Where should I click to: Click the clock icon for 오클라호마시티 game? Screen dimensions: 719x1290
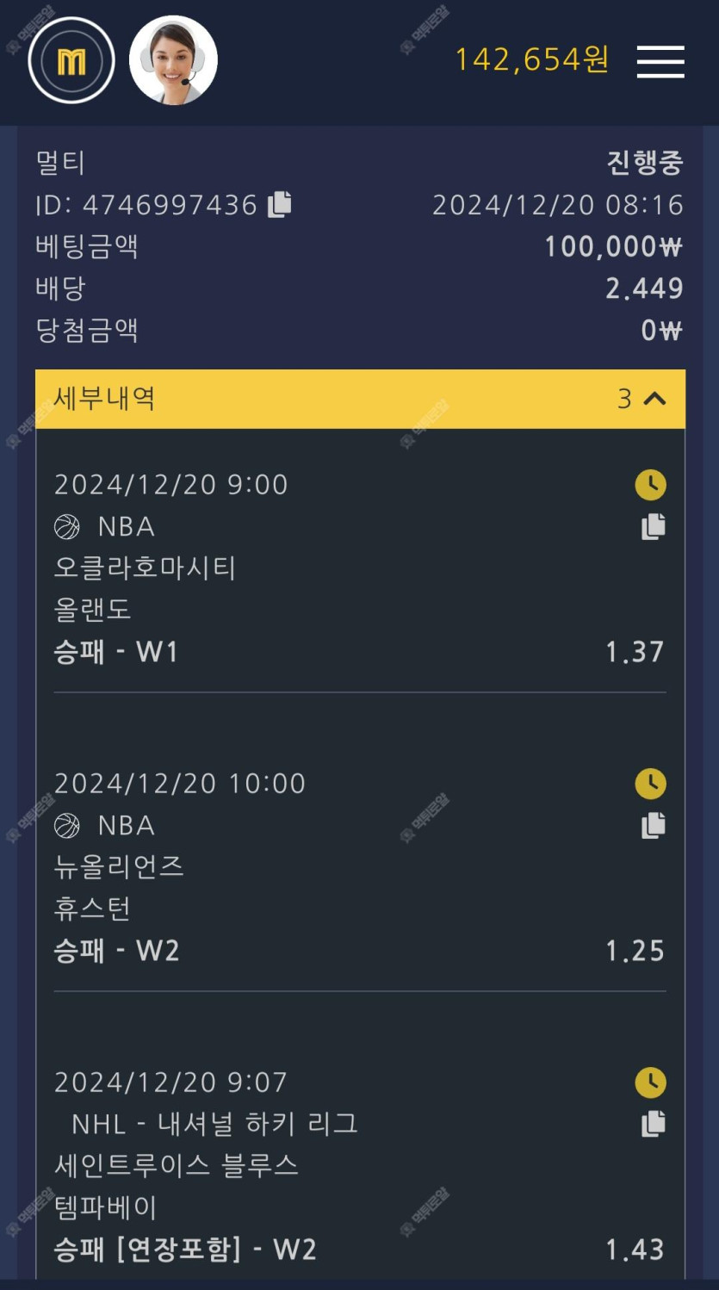point(650,485)
